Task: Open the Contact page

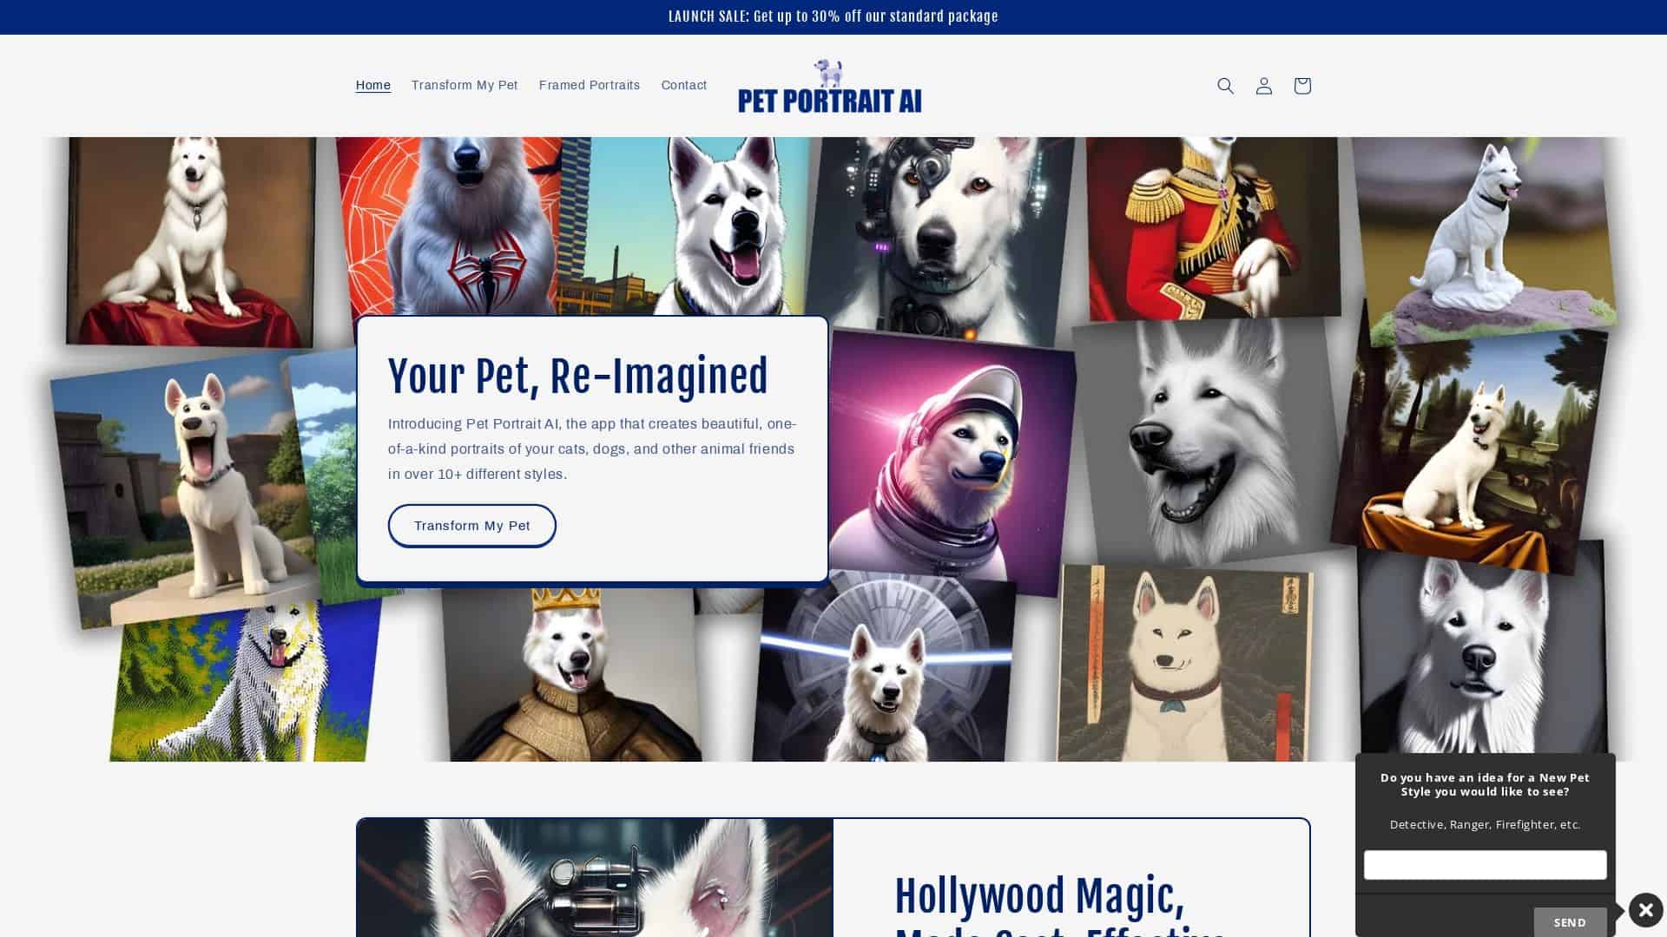Action: 684,85
